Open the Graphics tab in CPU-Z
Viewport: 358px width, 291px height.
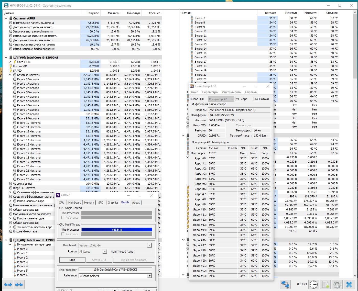click(113, 203)
